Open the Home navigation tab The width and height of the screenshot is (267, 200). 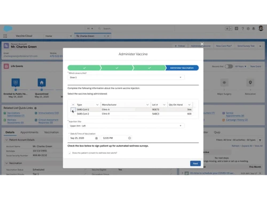point(49,36)
